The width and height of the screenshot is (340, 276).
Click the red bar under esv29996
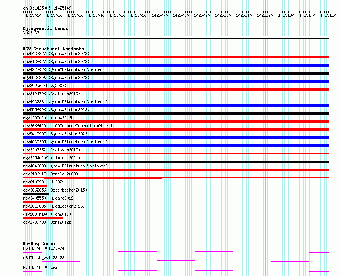pyautogui.click(x=176, y=89)
